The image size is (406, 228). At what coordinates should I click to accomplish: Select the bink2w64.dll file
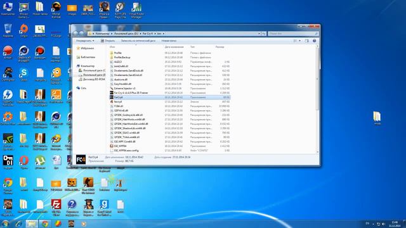pos(169,66)
